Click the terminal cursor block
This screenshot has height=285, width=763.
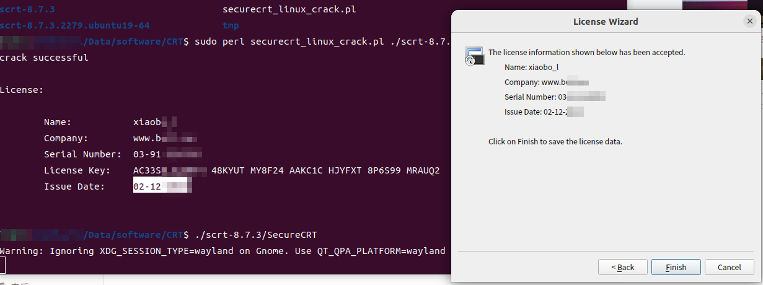pyautogui.click(x=2, y=266)
